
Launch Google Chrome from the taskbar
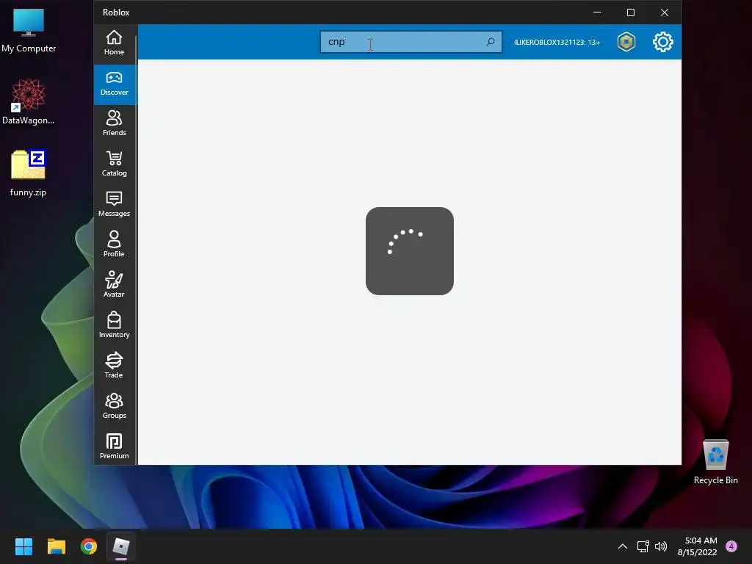tap(89, 546)
